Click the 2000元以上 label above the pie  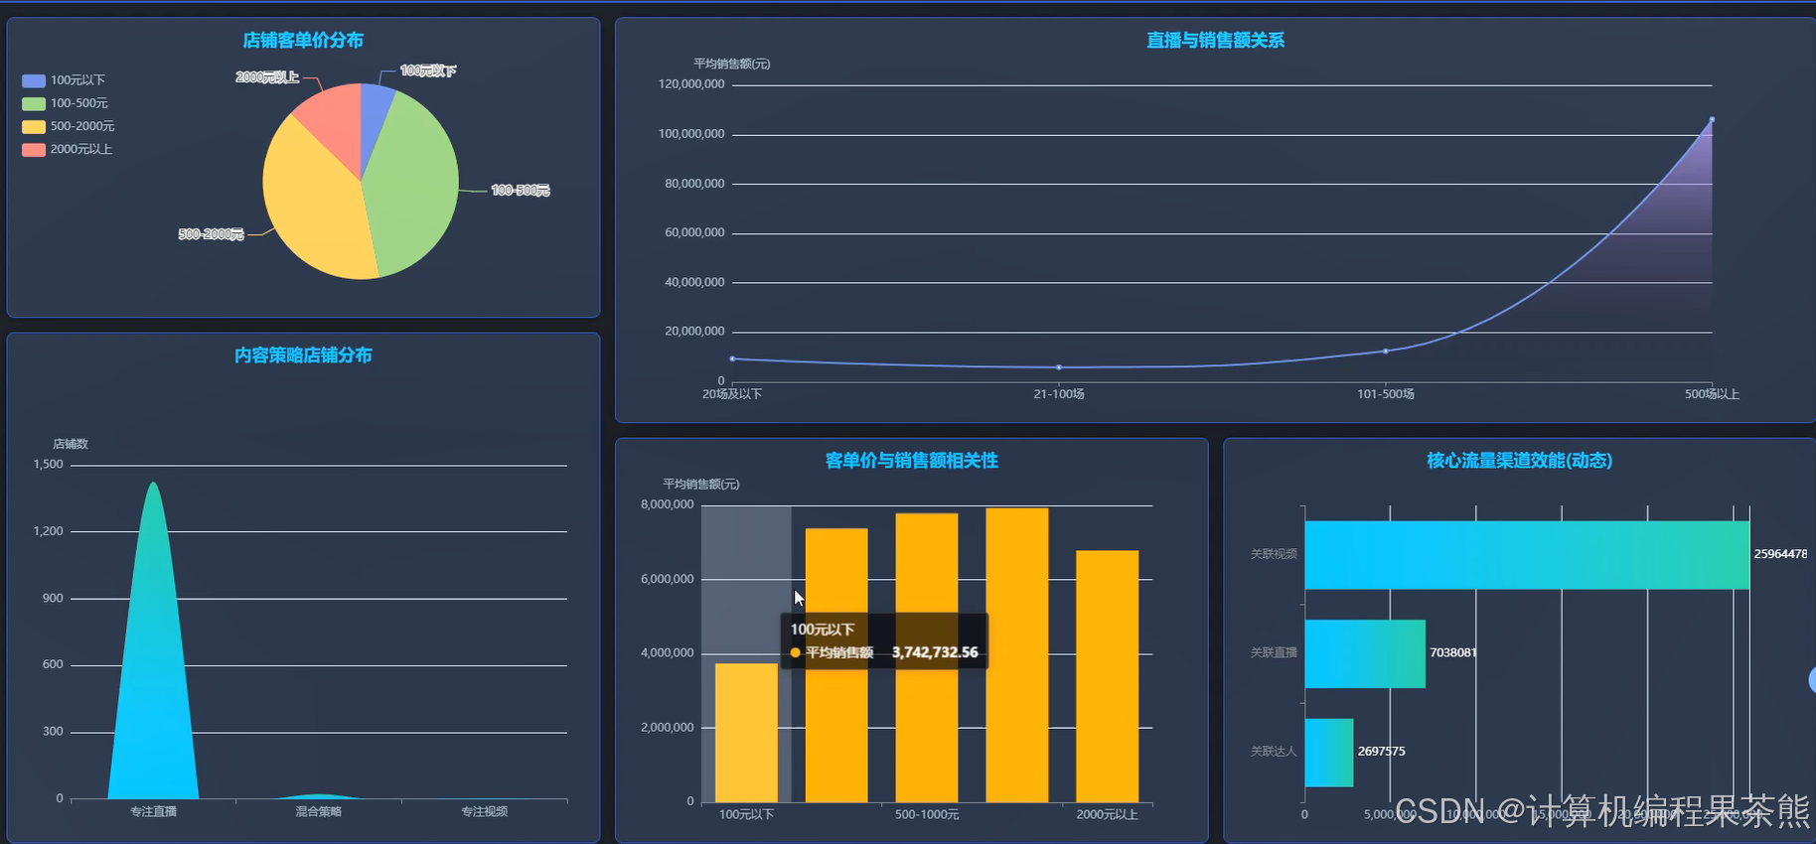tap(267, 76)
